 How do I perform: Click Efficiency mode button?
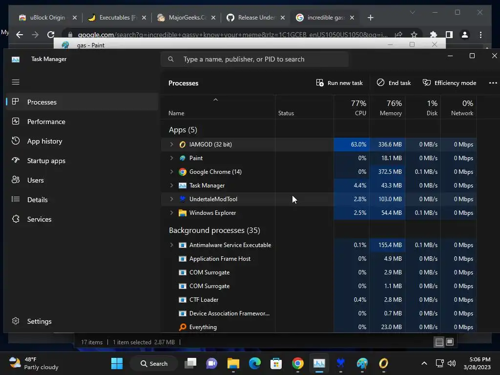[449, 83]
